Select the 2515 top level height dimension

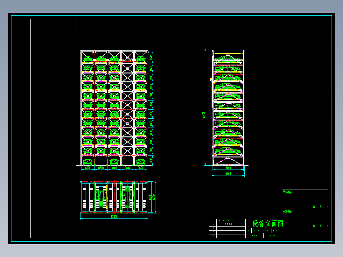(151, 57)
